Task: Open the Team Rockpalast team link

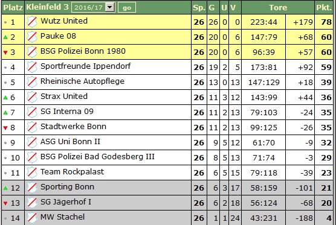Action: (x=72, y=171)
